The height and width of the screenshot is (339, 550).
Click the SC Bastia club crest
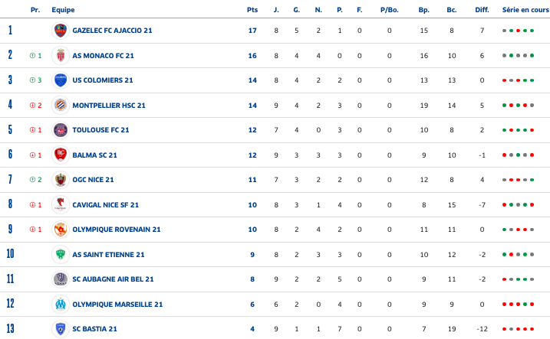tap(61, 328)
